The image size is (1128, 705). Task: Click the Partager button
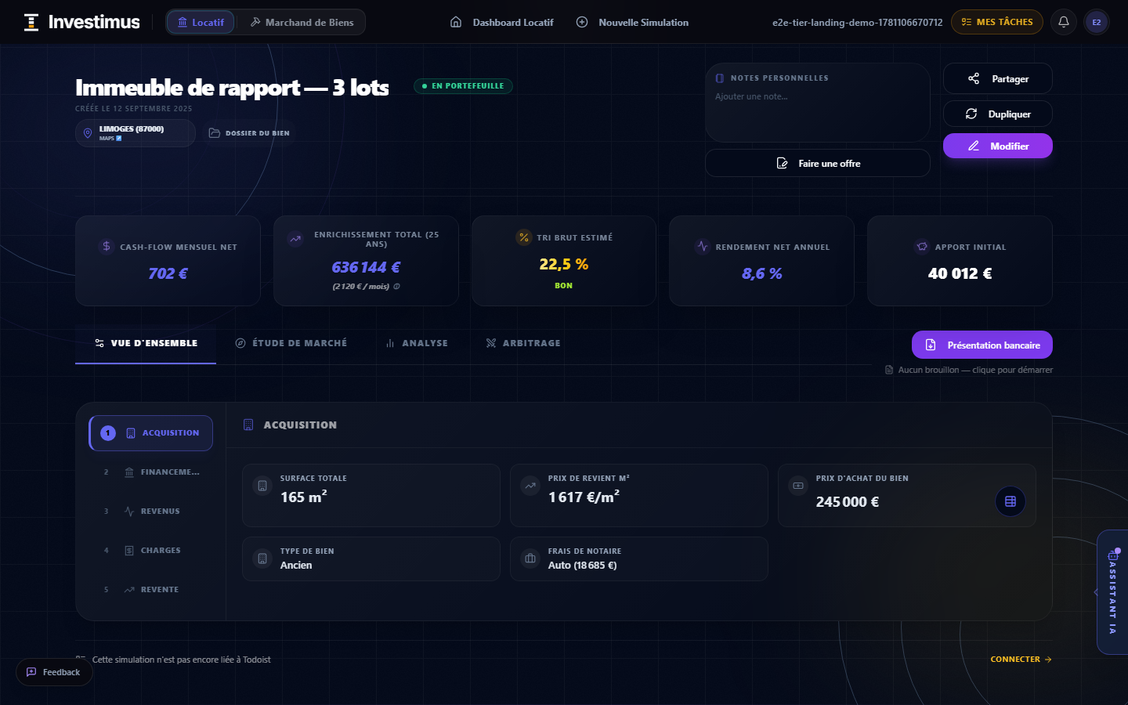(x=998, y=78)
